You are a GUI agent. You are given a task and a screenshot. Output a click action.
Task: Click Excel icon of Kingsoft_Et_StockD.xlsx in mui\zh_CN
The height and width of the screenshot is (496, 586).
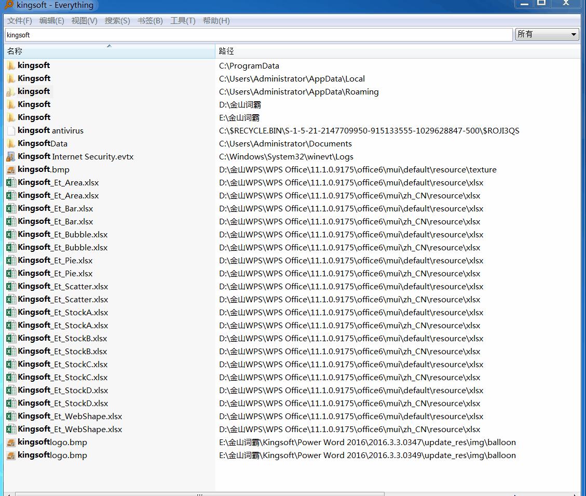tap(11, 403)
